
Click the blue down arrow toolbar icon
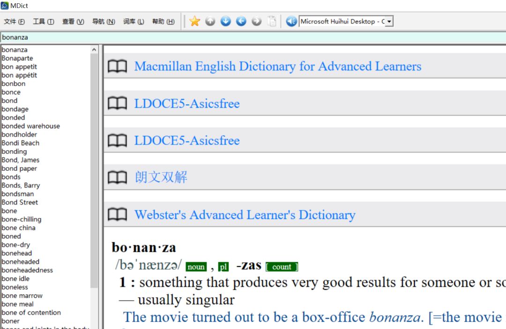[225, 21]
